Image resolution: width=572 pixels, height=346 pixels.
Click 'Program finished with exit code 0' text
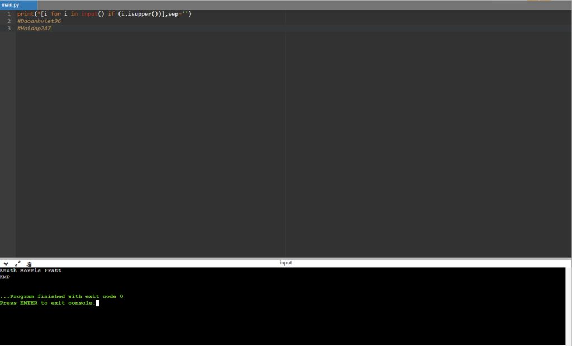click(61, 296)
